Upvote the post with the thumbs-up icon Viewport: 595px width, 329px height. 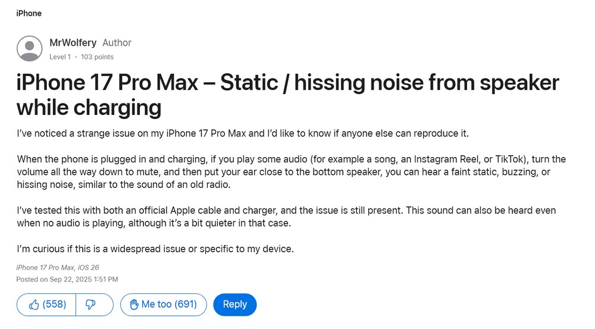coord(34,305)
